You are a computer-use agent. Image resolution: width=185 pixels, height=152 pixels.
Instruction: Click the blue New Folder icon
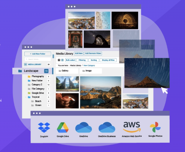click(29, 80)
